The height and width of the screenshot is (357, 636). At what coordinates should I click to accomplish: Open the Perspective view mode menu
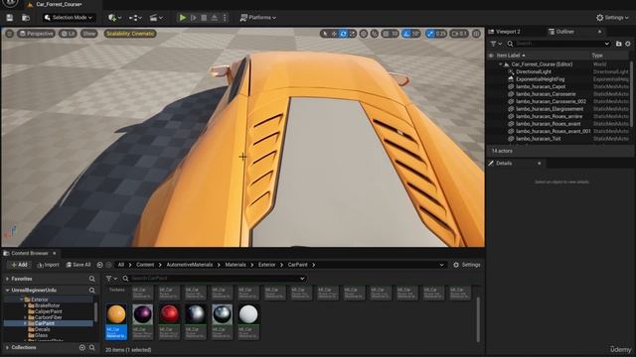pos(36,34)
